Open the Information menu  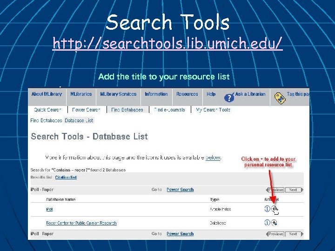click(x=156, y=94)
